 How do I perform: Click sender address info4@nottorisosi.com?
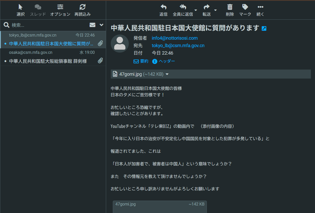point(175,38)
